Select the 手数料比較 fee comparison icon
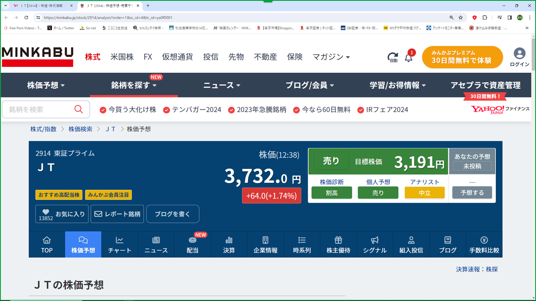 (484, 244)
